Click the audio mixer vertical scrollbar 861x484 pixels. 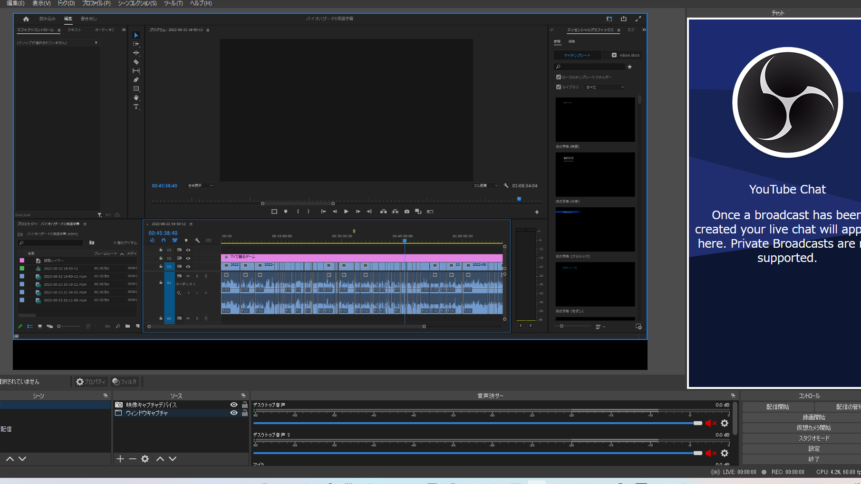[735, 418]
